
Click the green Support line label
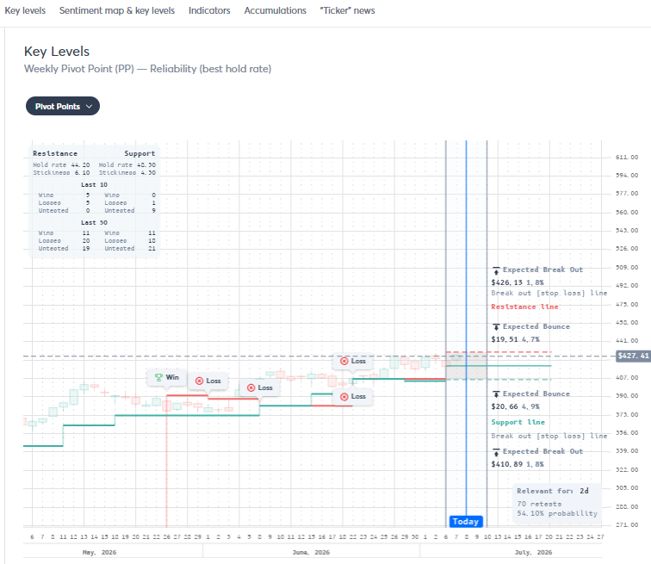click(518, 422)
